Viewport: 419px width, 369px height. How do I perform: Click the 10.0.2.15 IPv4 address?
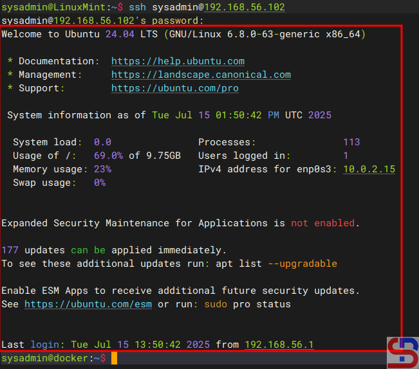pyautogui.click(x=369, y=169)
